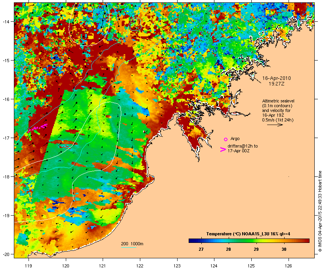This screenshot has height=269, width=325.
Task: Click longitude axis label '122'
Action: (140, 266)
